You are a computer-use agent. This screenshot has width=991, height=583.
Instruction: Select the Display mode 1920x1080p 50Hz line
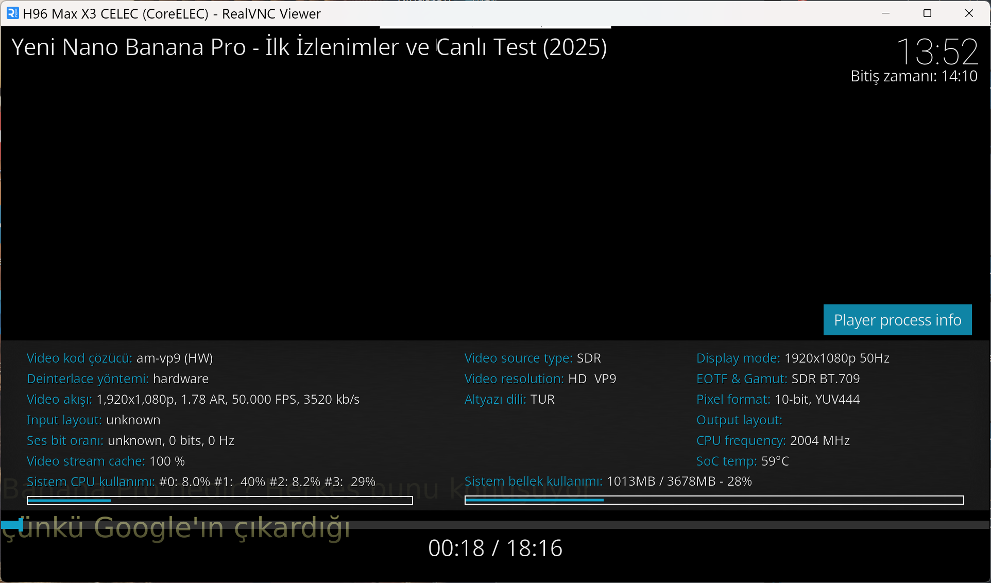793,358
